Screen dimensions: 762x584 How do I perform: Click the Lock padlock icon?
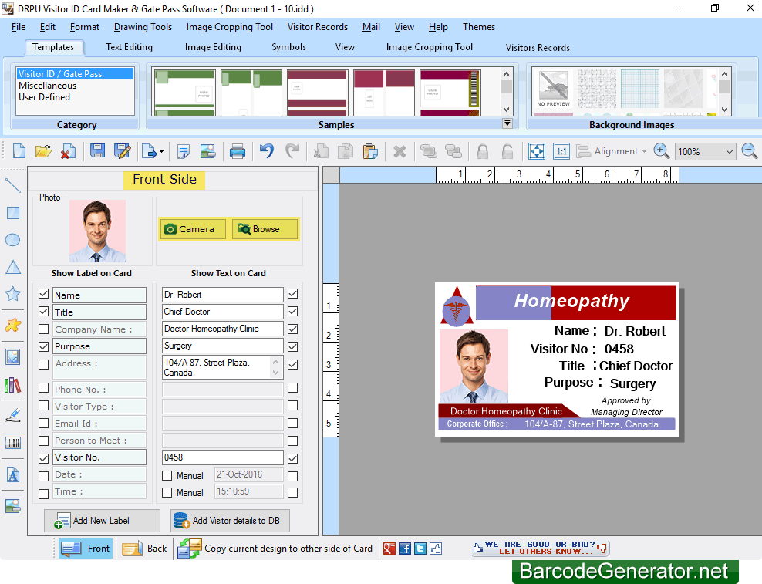pyautogui.click(x=483, y=151)
